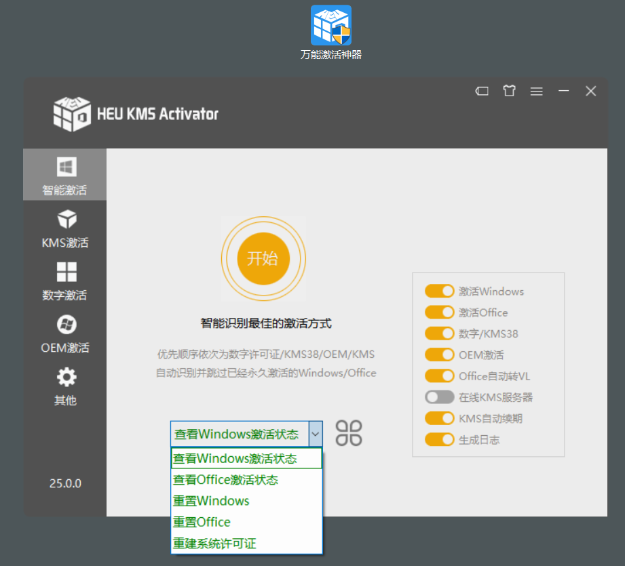Click the orange 开始 start button
The image size is (625, 566).
coord(263,259)
